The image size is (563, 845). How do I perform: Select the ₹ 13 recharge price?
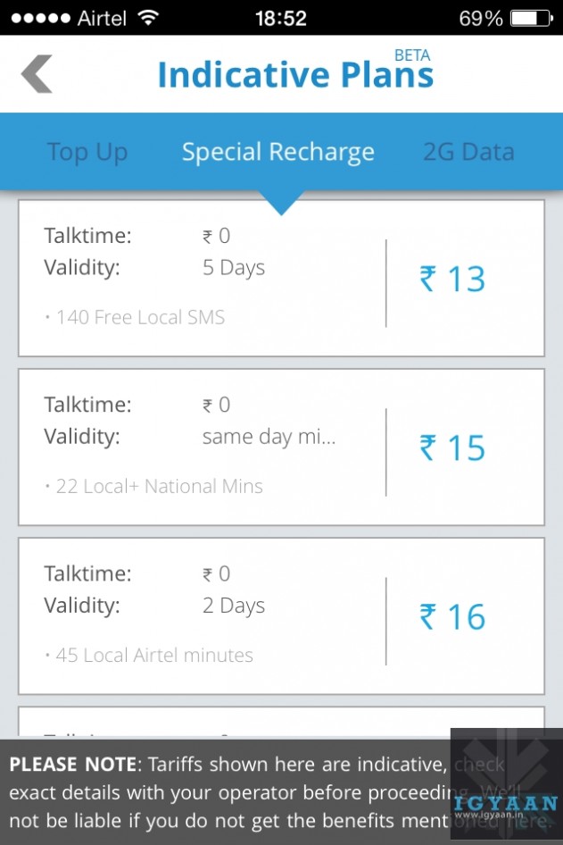453,280
